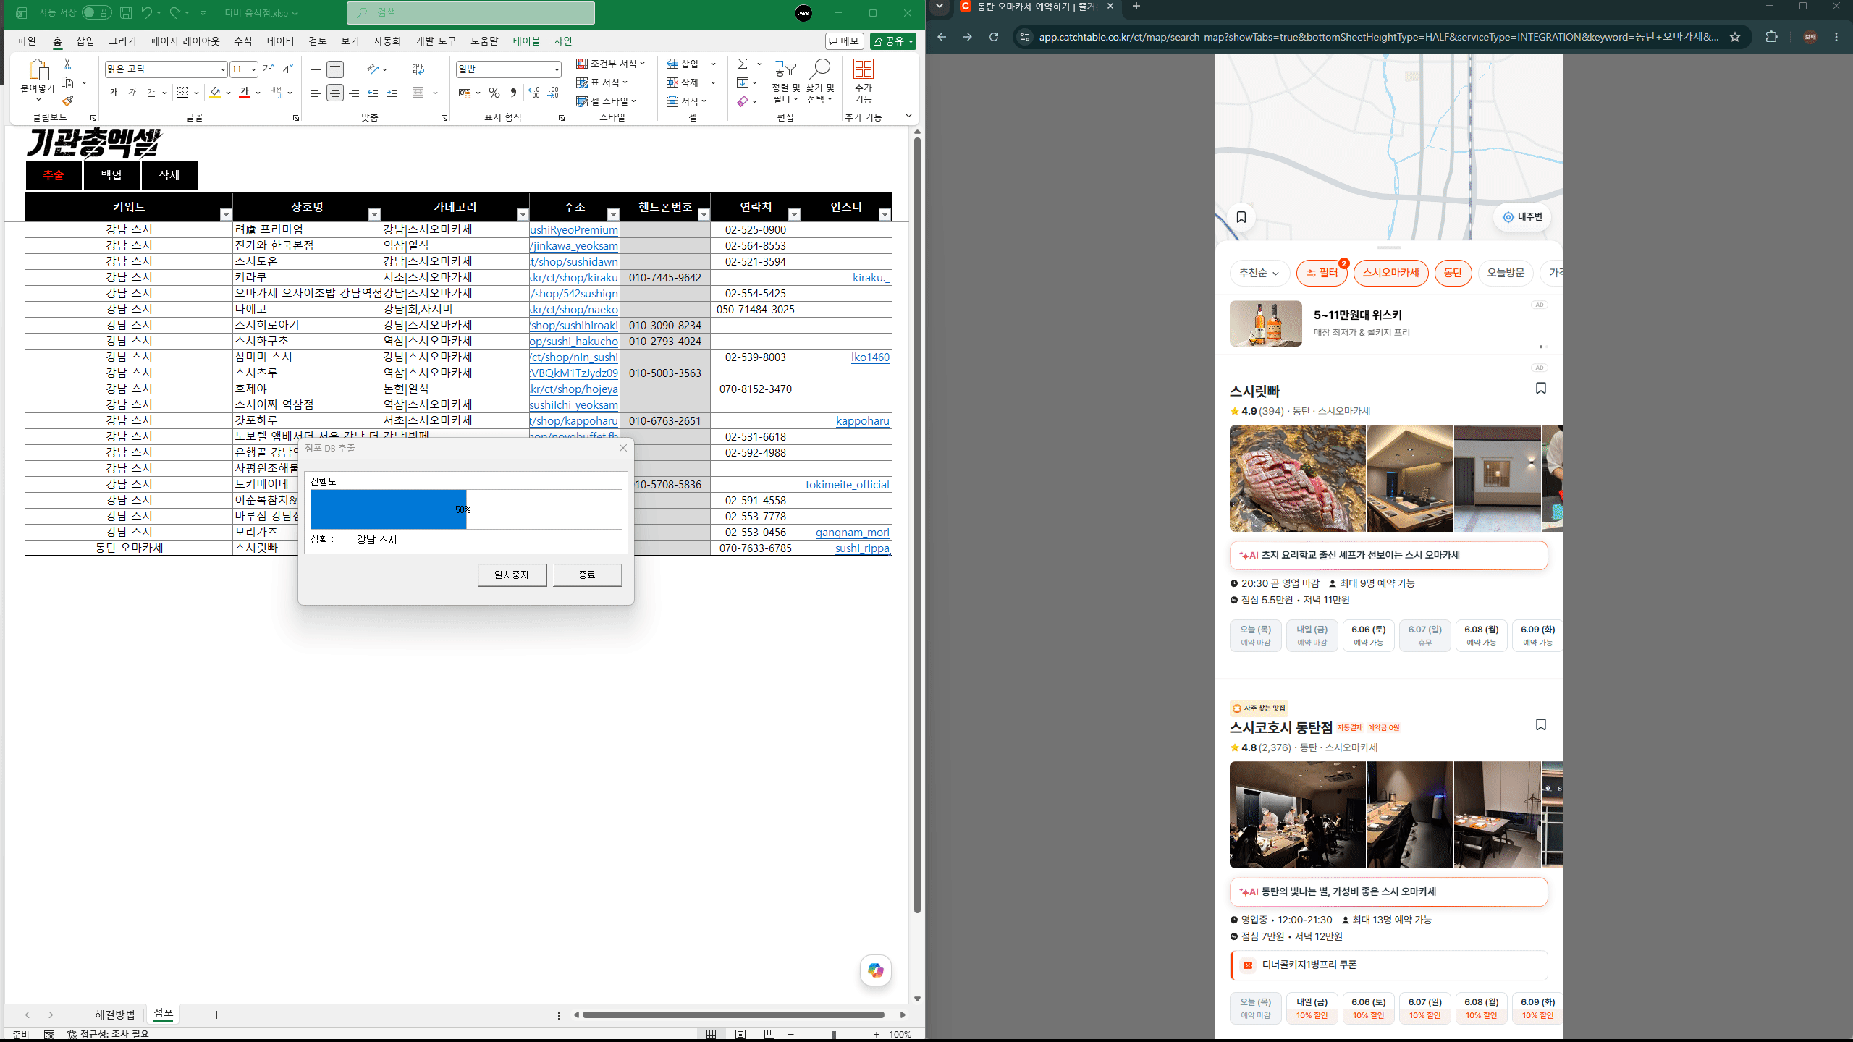Click the text orientation icon

(373, 69)
